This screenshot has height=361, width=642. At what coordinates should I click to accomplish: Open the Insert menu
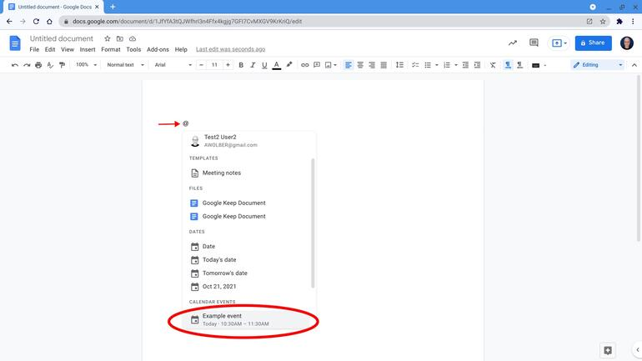click(88, 49)
